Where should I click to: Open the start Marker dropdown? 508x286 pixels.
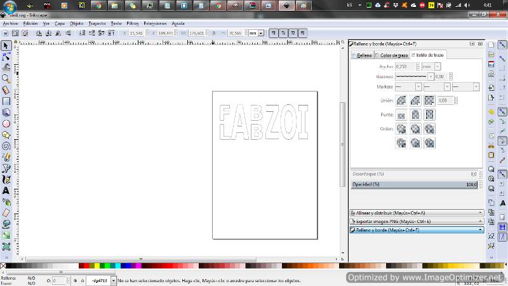[418, 86]
